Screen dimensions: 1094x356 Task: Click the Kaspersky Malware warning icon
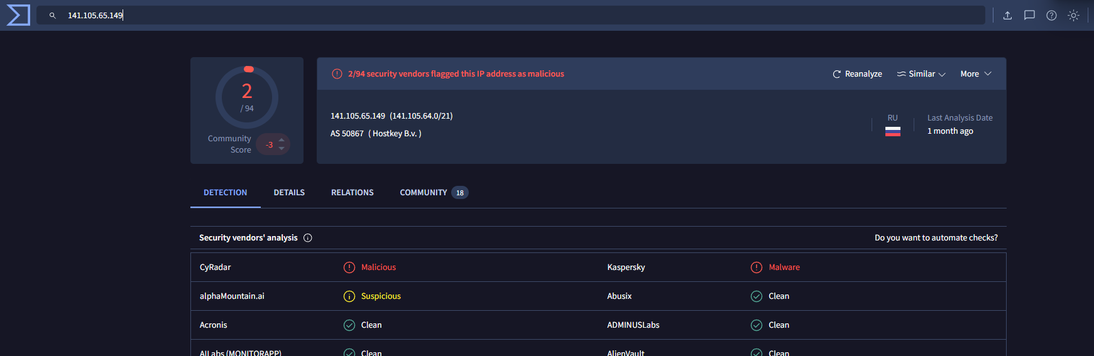(757, 267)
